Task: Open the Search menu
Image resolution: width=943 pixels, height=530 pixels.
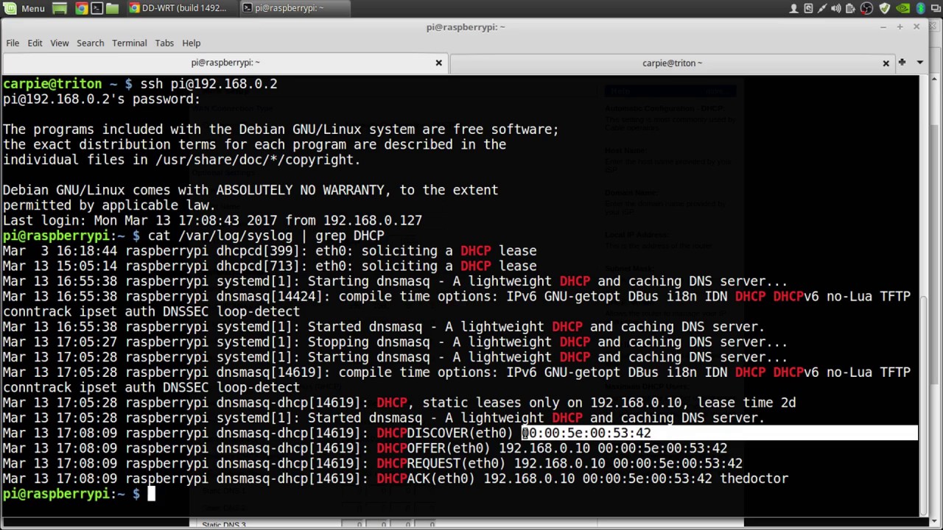Action: pos(90,43)
